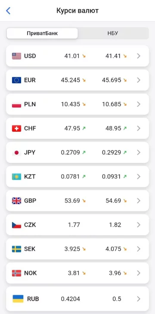Screen dimensions: 155x314
Task: Select the EUR buy rate 45.245
Action: point(71,80)
